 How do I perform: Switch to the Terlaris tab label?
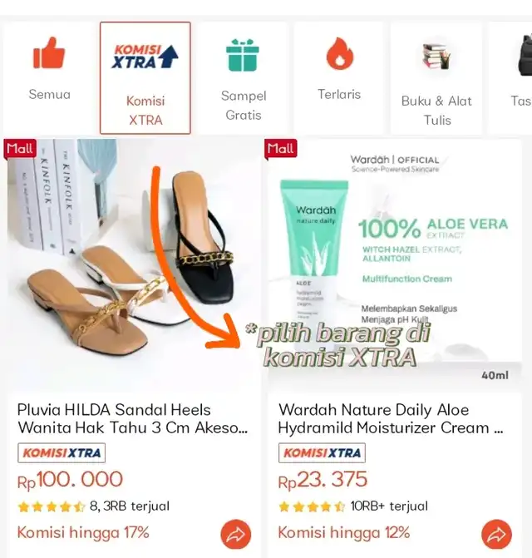click(x=339, y=94)
